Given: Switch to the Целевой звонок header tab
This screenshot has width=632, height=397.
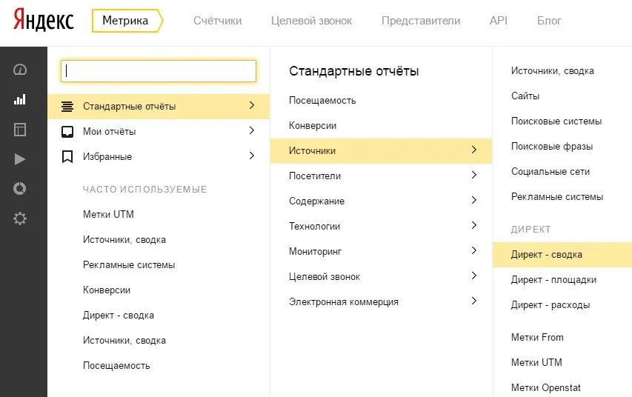Looking at the screenshot, I should (x=312, y=21).
